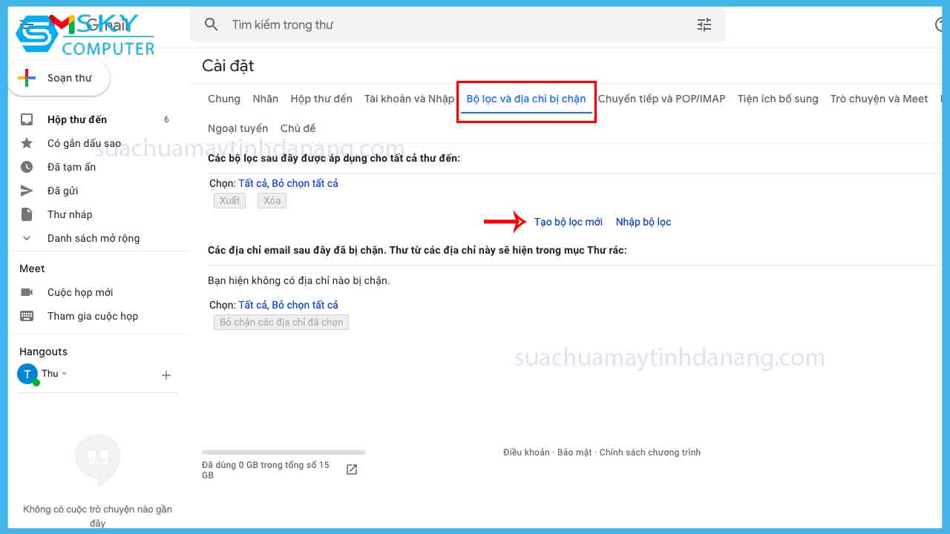Screen dimensions: 950x534
Task: Open the Chủ đề settings tab
Action: [x=298, y=128]
